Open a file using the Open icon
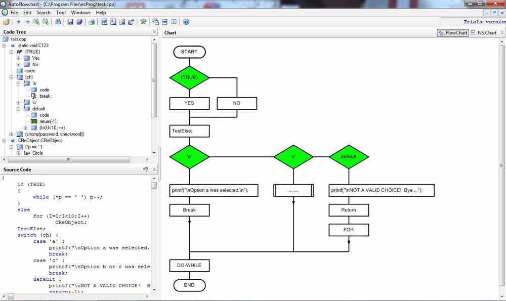The image size is (506, 301). (x=7, y=22)
